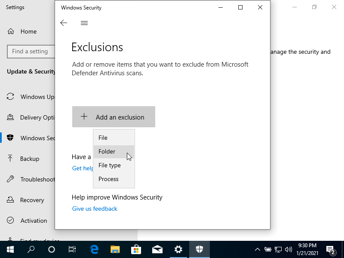Click the network tray icon
This screenshot has width=344, height=258.
point(278,249)
